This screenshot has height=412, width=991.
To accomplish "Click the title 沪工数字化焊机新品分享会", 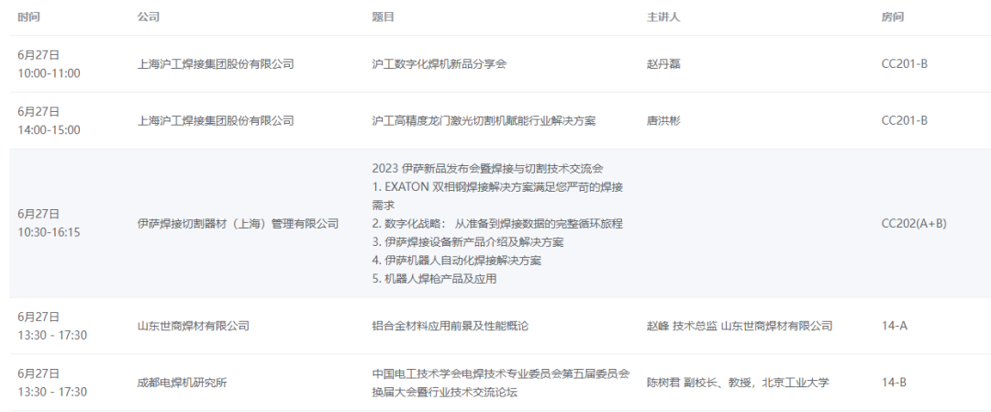I will click(x=440, y=64).
